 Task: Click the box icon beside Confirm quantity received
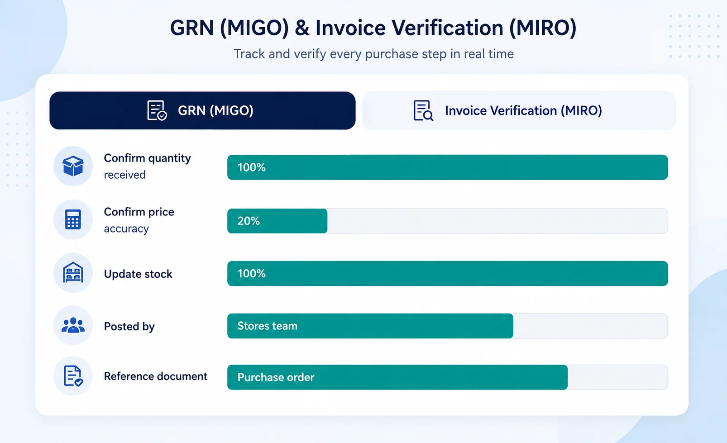coord(73,166)
